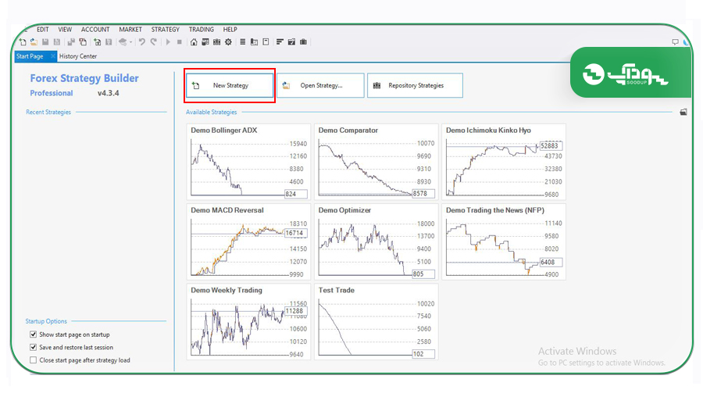This screenshot has height=397, width=703.
Task: Click the Recent Strategies heading
Action: (x=48, y=113)
